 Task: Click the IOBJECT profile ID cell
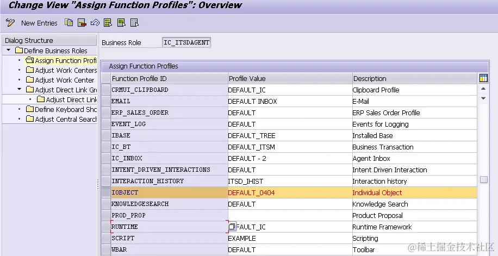pyautogui.click(x=169, y=193)
